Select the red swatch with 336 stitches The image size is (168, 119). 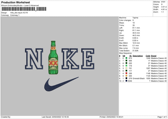tap(127, 73)
